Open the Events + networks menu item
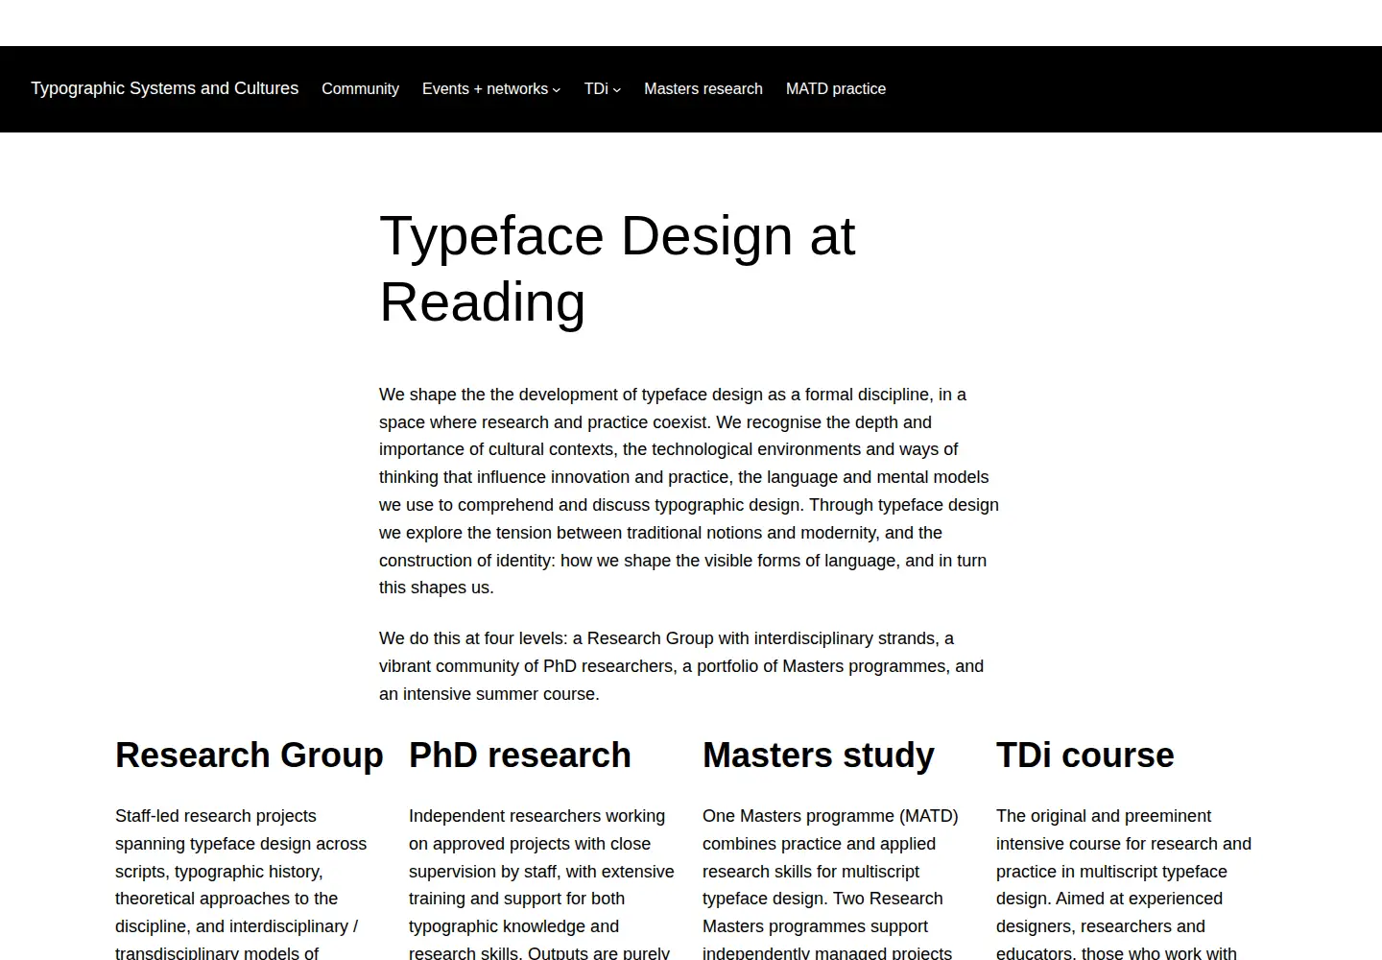This screenshot has width=1382, height=960. (x=485, y=88)
